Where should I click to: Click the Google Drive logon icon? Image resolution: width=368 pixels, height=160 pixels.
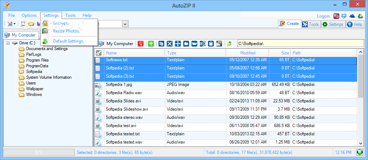[360, 16]
